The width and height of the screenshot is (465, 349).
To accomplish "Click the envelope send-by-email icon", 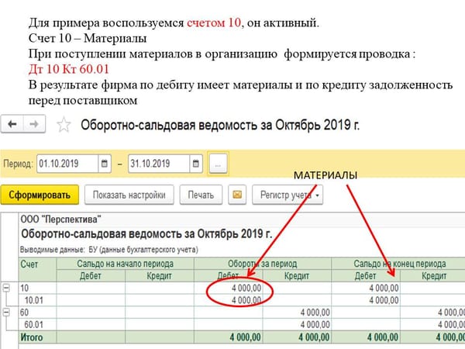I will pos(237,195).
